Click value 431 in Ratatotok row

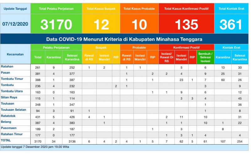tap(38, 117)
